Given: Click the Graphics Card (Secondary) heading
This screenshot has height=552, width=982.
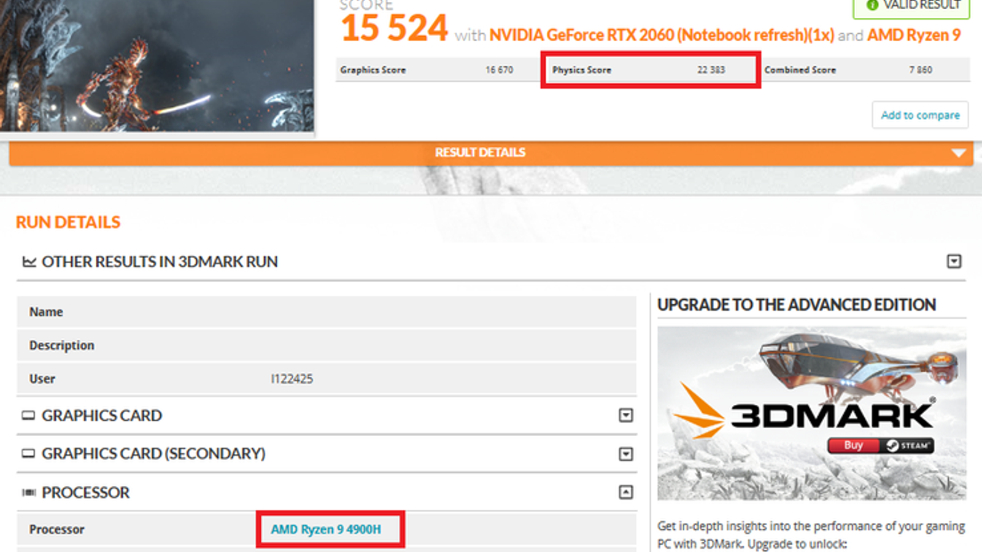Looking at the screenshot, I should [153, 454].
